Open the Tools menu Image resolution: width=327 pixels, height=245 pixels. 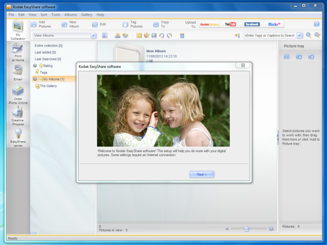click(x=56, y=15)
